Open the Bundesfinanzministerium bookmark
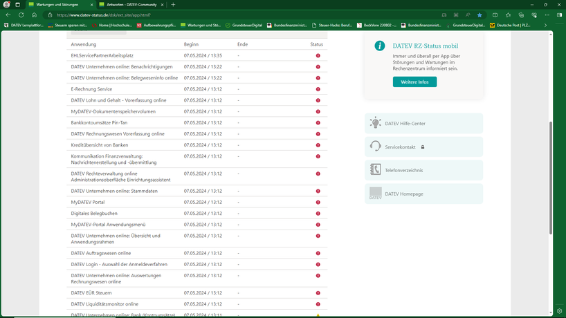 (287, 25)
